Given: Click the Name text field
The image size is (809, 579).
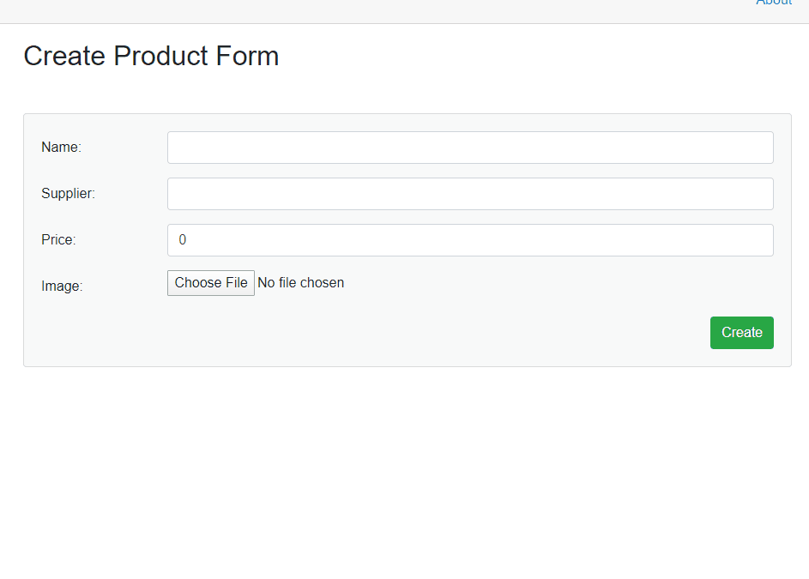Looking at the screenshot, I should coord(470,148).
